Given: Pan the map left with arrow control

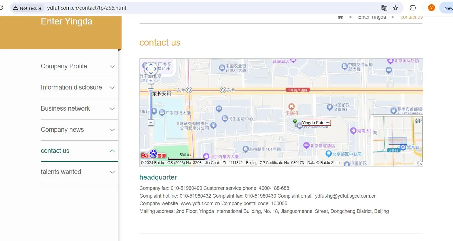Looking at the screenshot, I should point(147,69).
